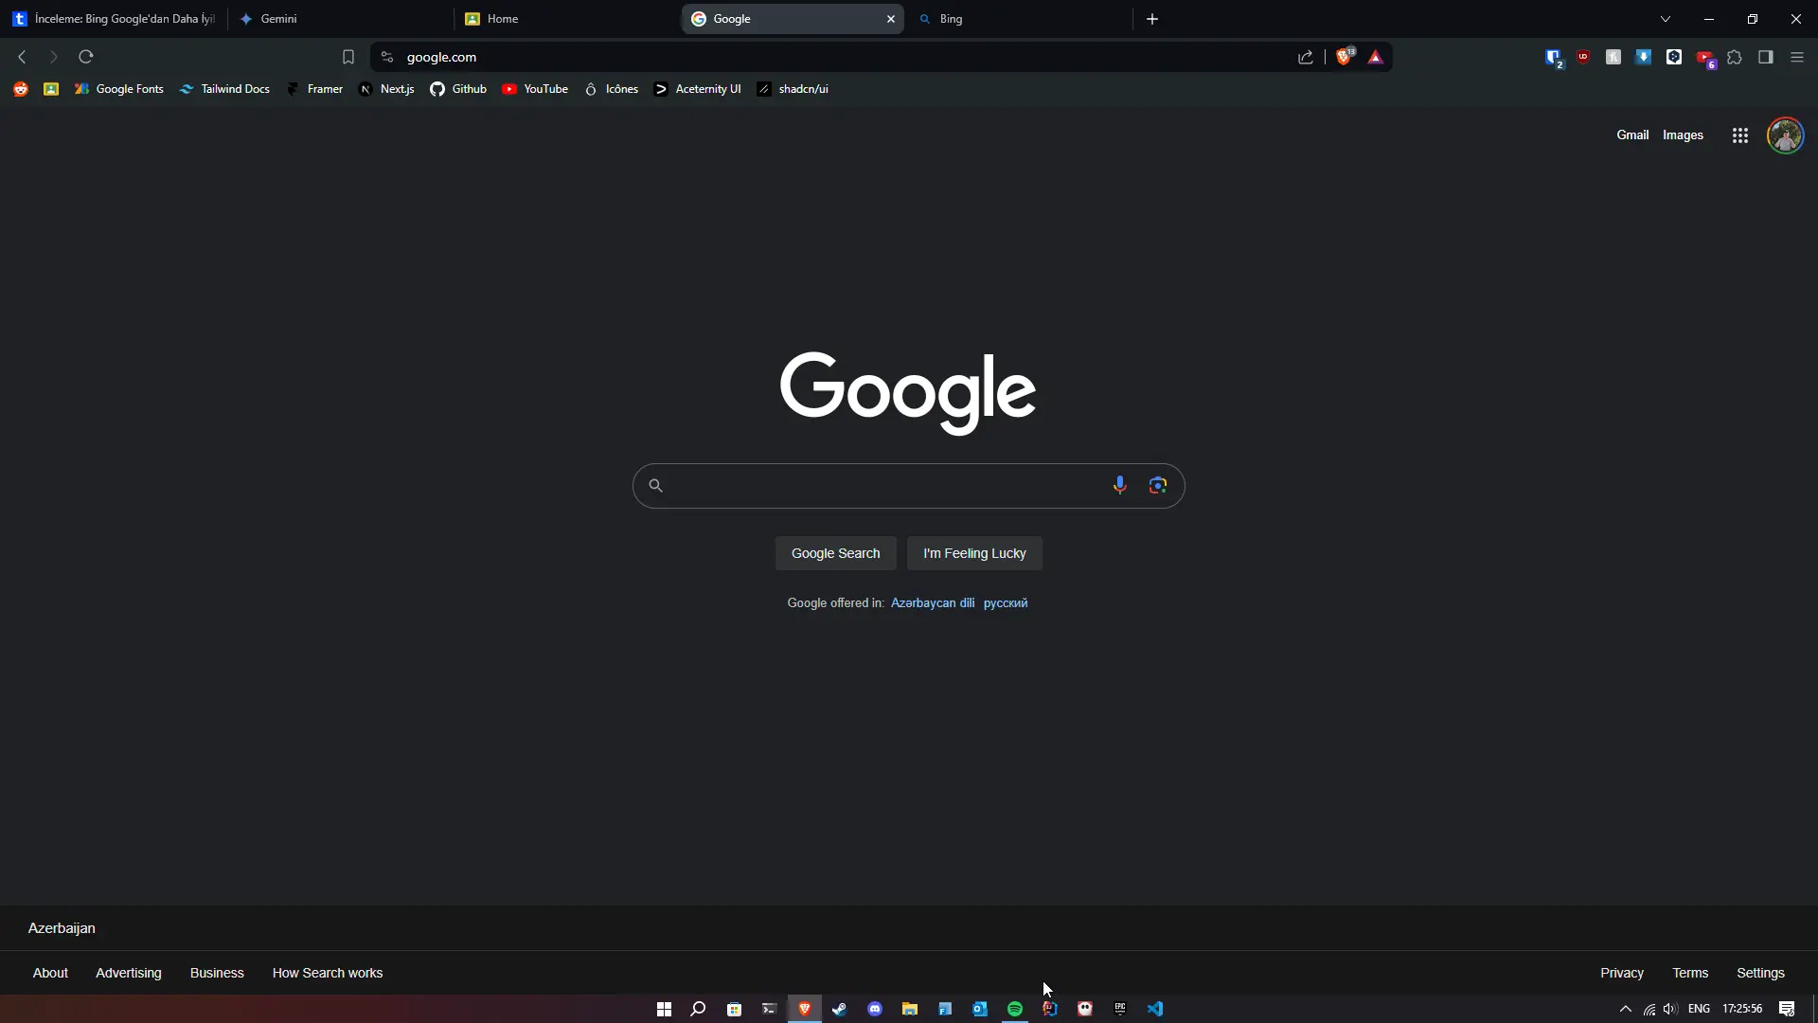
Task: Open the gray font-identifier extension
Action: (1613, 57)
